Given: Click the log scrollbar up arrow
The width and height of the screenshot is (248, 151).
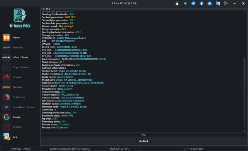Looking at the screenshot, I should [x=244, y=13].
